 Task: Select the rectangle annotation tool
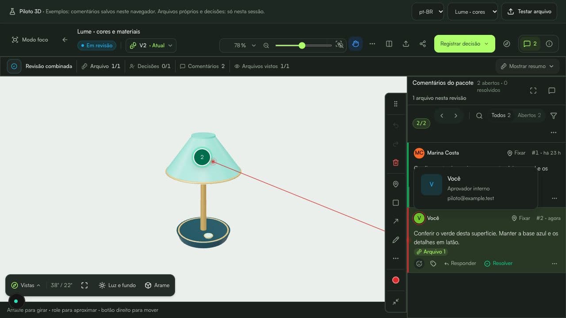(396, 203)
